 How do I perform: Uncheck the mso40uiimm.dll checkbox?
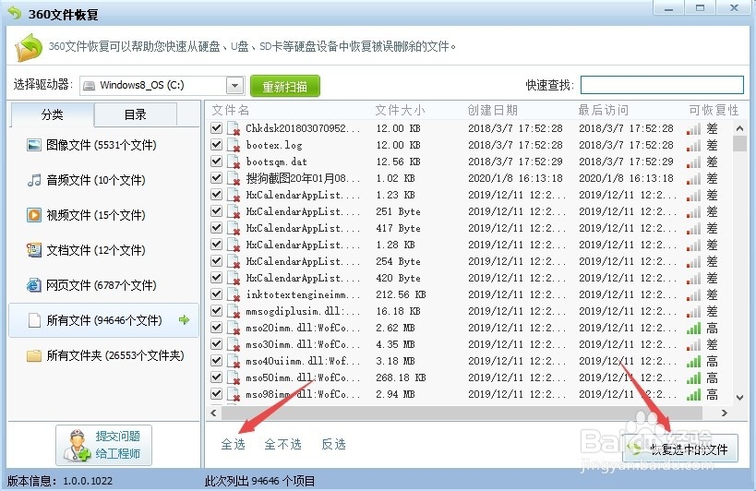point(217,361)
